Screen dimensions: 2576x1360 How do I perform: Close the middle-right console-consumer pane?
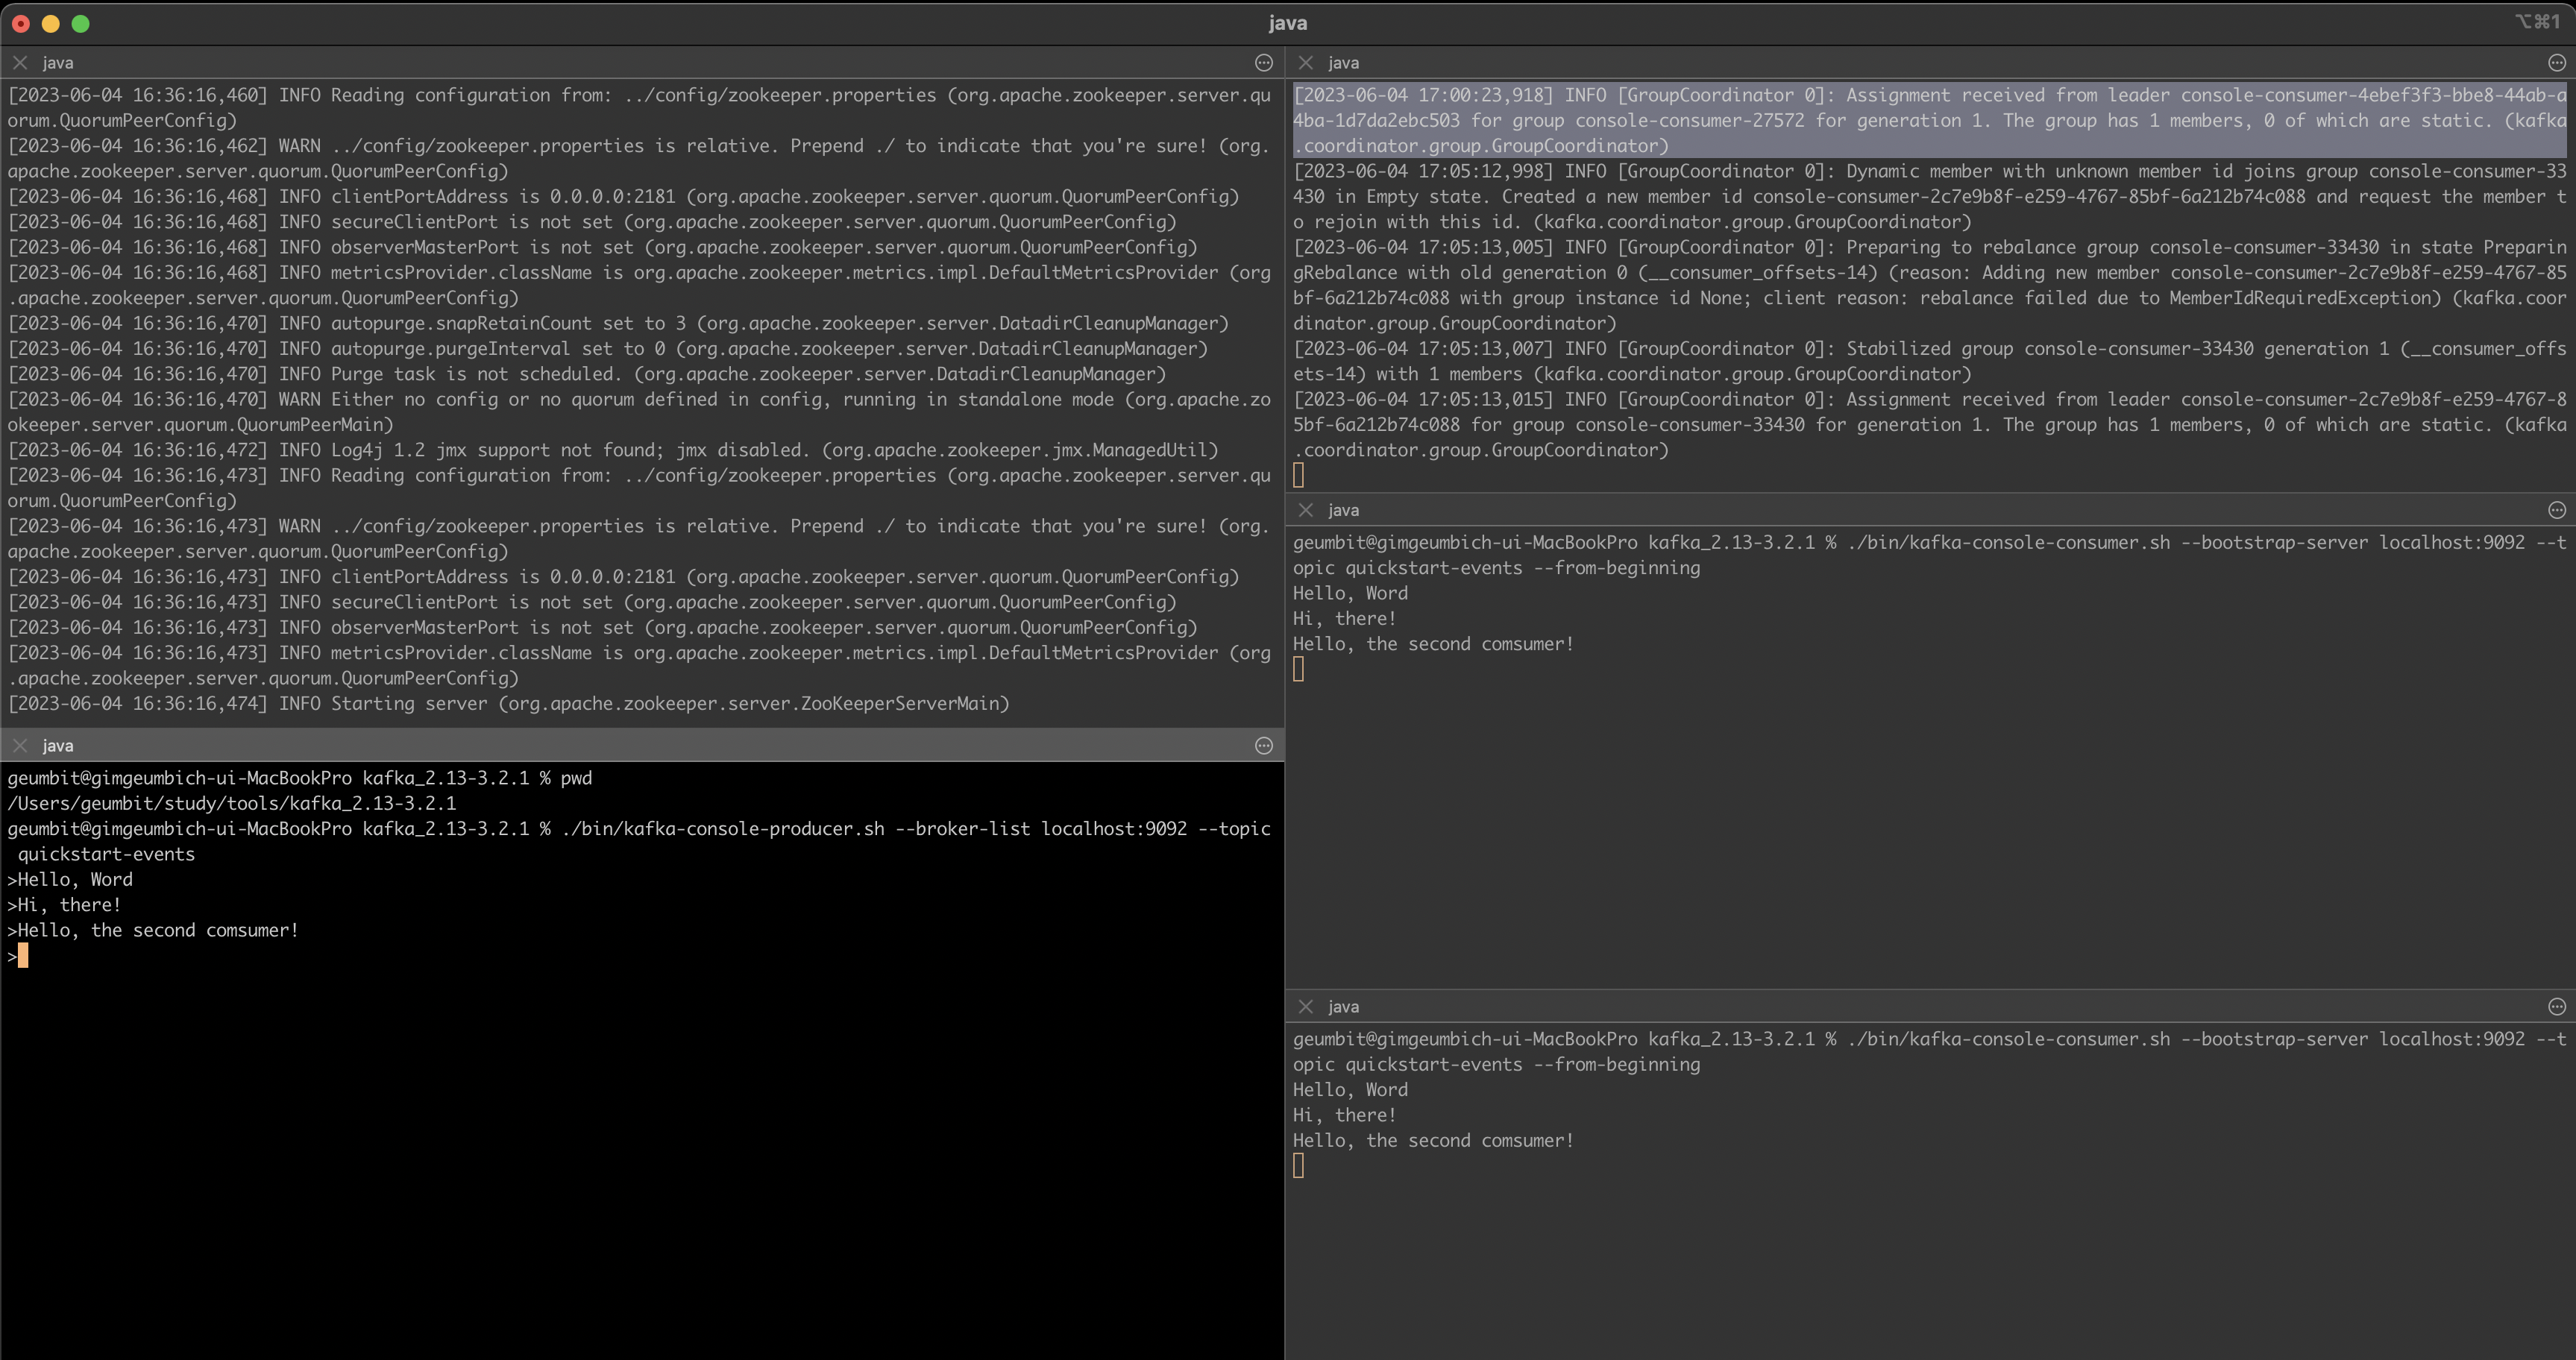1305,510
